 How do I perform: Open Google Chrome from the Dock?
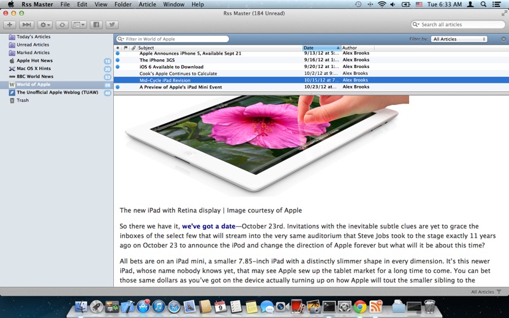click(360, 307)
